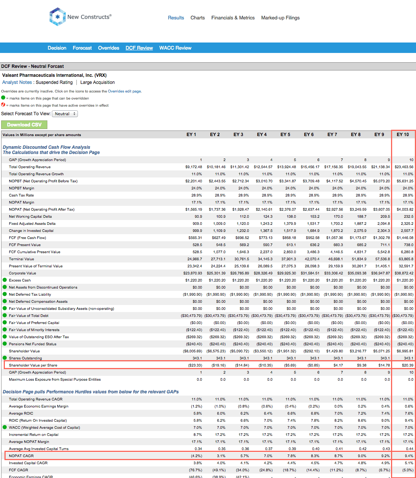Click the FCF (Free Cash Flow) row label
This screenshot has width=416, height=478.
[28, 238]
